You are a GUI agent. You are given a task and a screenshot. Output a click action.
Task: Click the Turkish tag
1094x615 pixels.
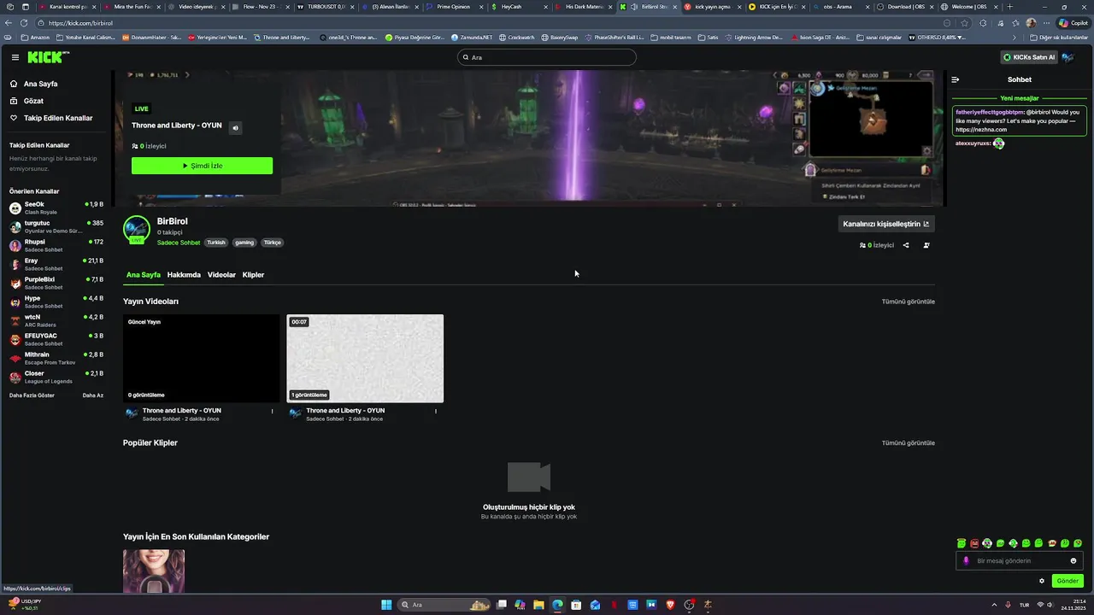click(216, 243)
